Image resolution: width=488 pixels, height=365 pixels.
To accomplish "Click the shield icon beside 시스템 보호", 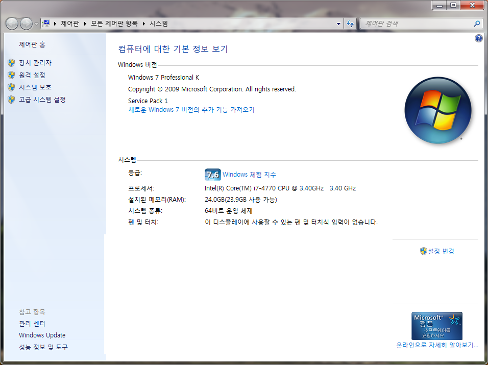I will 11,87.
